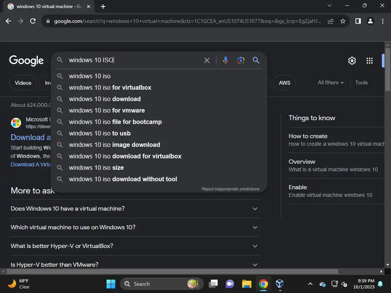Open the tab search chevron
Screen dimensions: 391x293
[330, 5]
